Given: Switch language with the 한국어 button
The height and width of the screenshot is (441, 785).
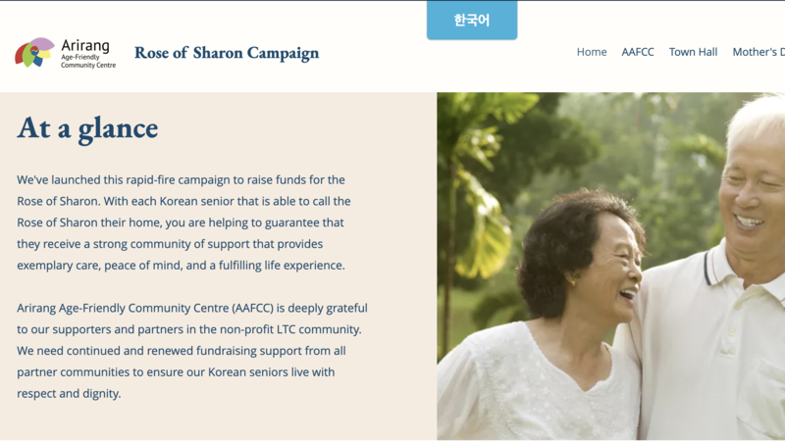Looking at the screenshot, I should [x=472, y=21].
